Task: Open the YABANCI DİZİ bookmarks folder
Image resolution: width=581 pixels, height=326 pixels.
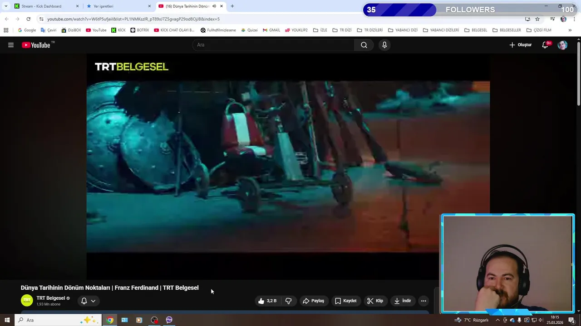Action: click(403, 30)
